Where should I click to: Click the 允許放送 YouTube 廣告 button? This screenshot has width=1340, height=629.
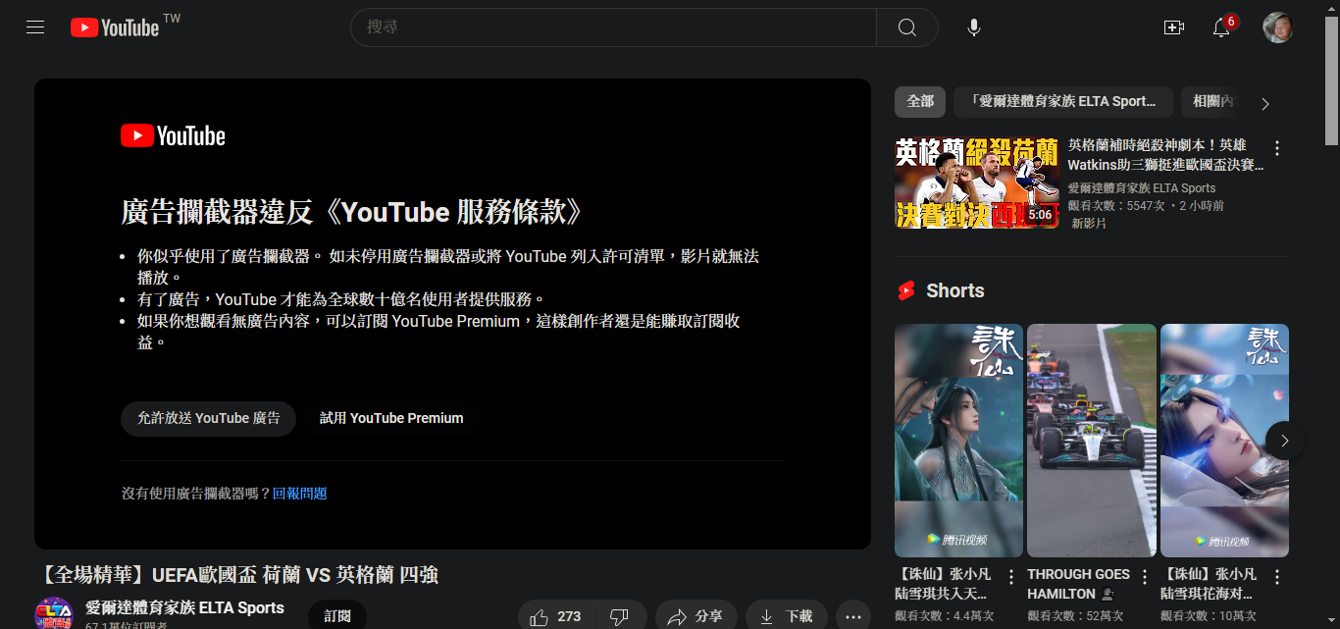(208, 418)
